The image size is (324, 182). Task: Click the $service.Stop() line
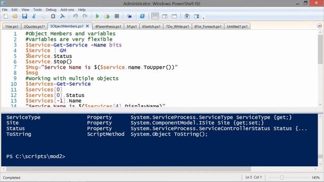49,62
